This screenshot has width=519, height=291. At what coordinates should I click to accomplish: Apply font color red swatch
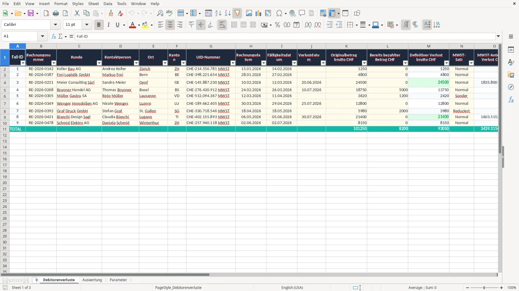132,25
